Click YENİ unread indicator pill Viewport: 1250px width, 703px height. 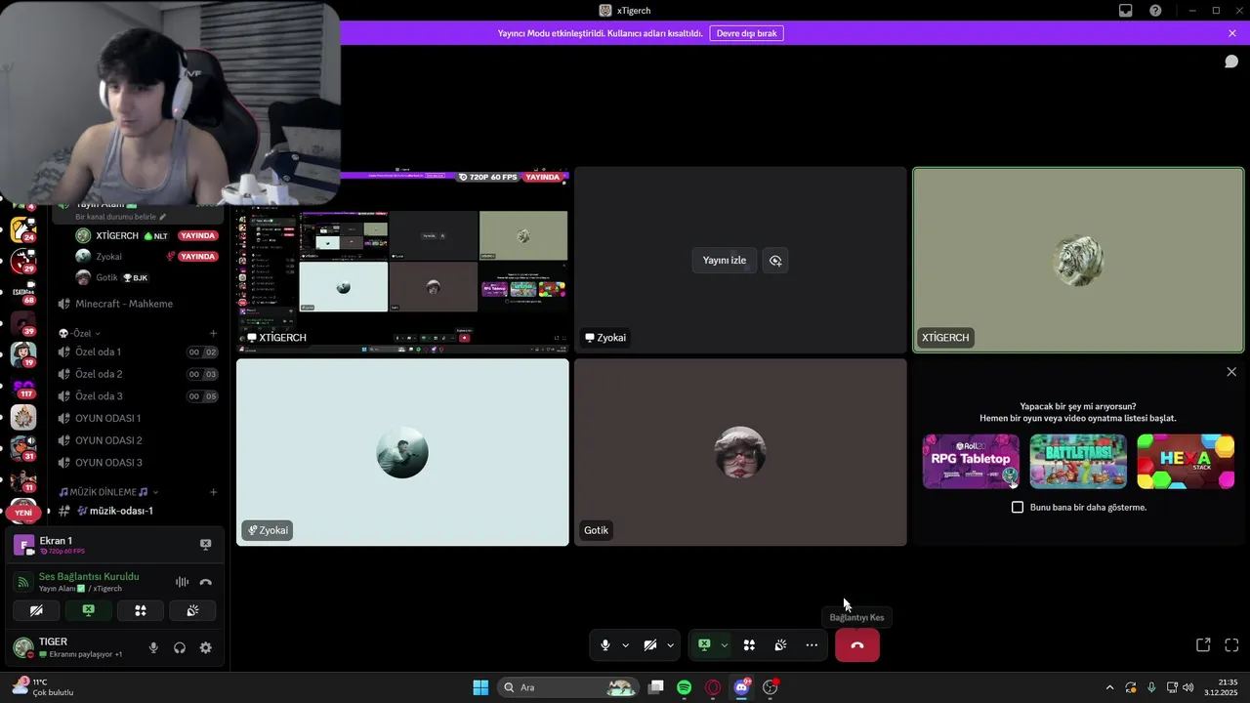[23, 513]
